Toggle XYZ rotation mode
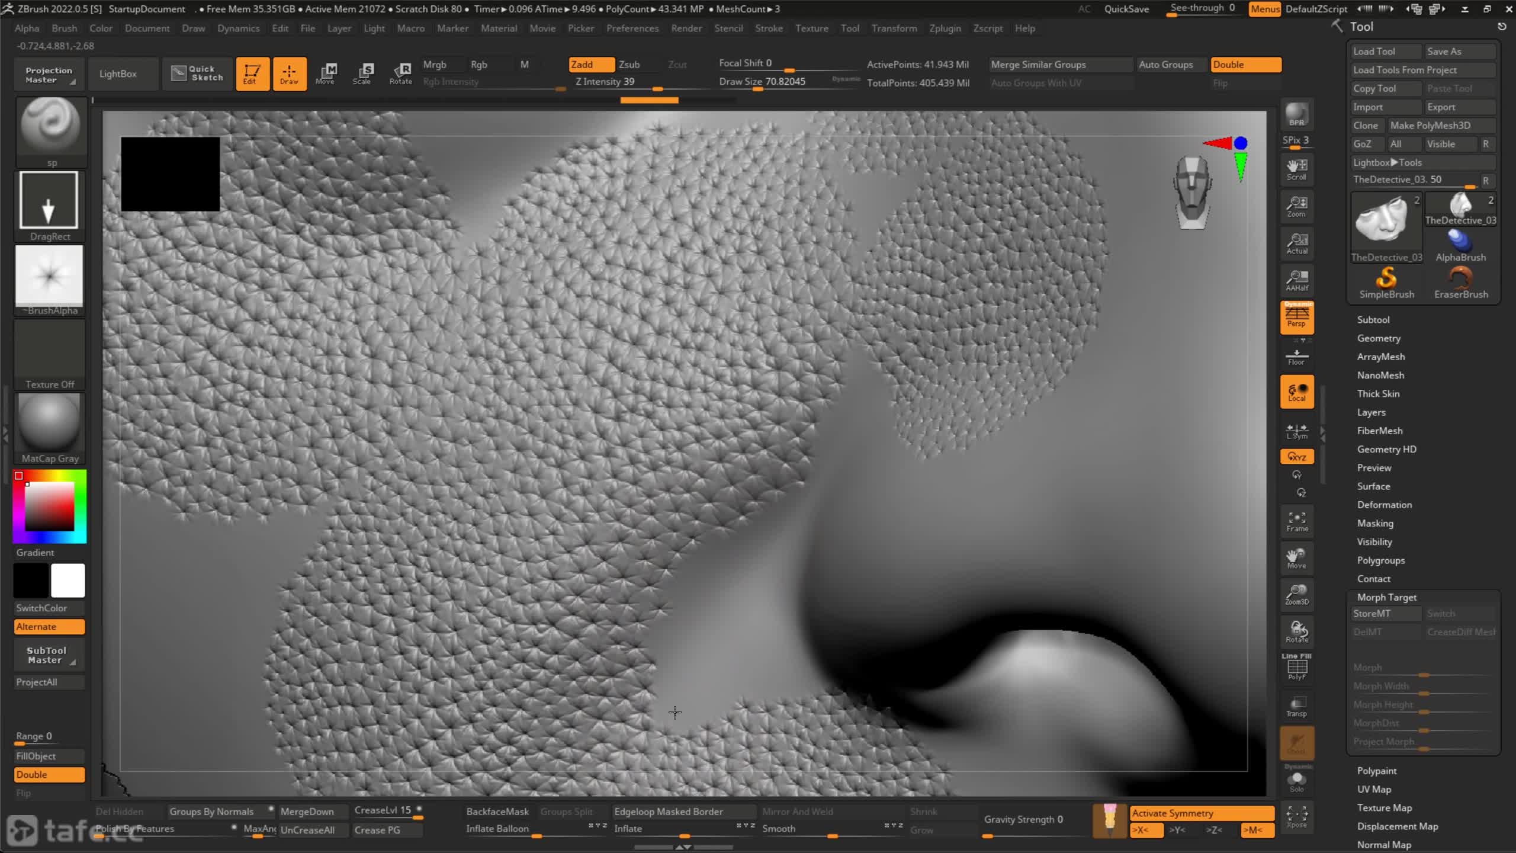The height and width of the screenshot is (853, 1516). pyautogui.click(x=1297, y=457)
